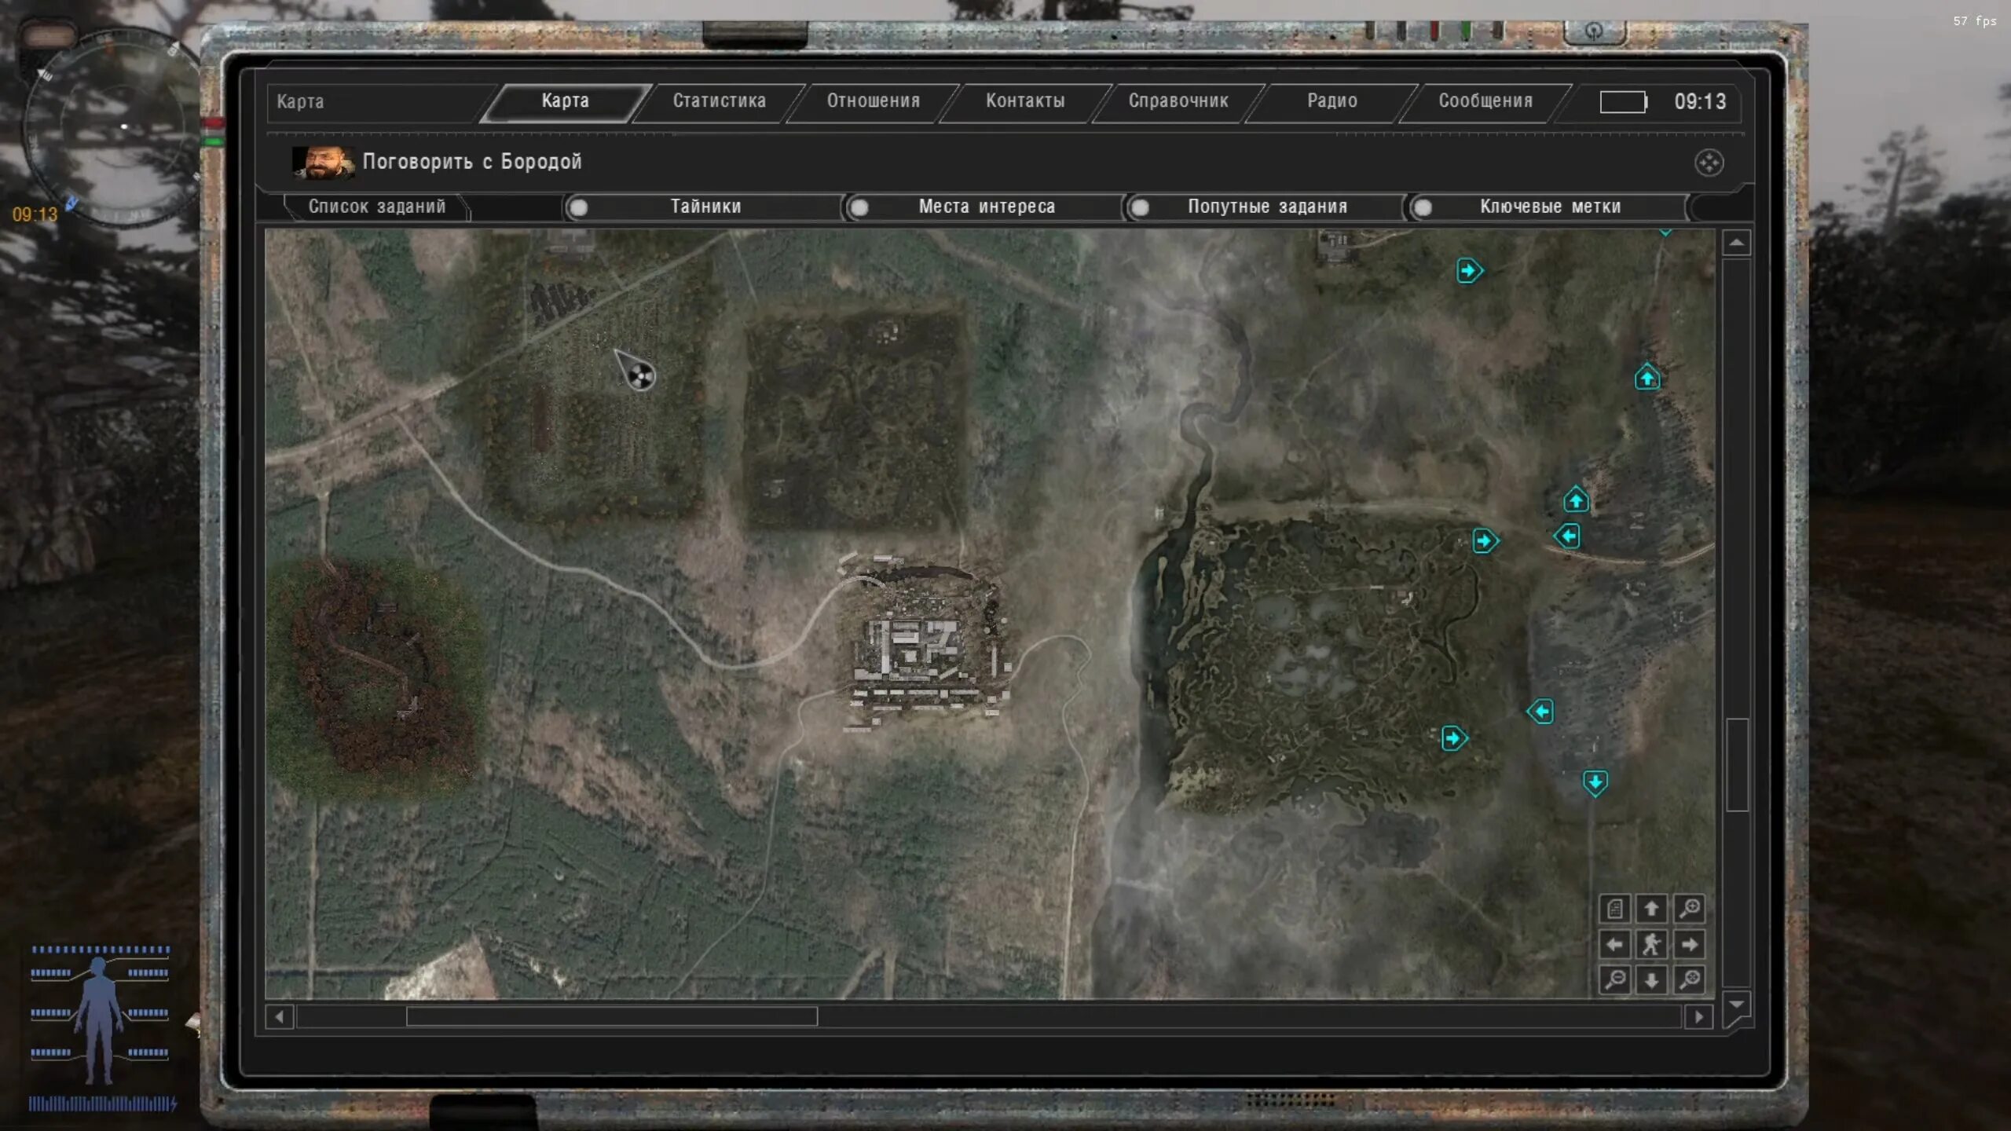Open map legend document icon
This screenshot has height=1131, width=2011.
[x=1615, y=909]
